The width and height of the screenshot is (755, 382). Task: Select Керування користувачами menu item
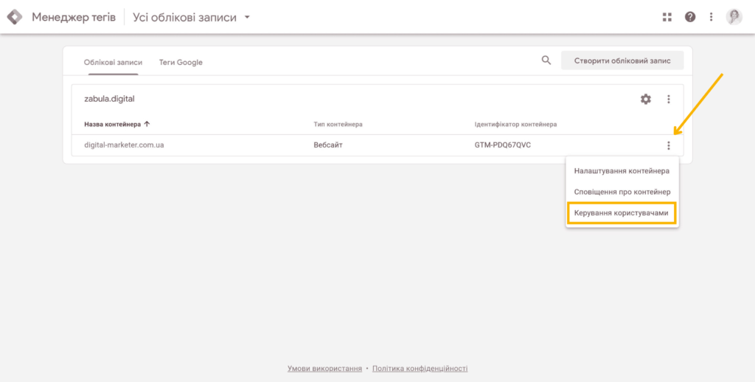coord(622,213)
